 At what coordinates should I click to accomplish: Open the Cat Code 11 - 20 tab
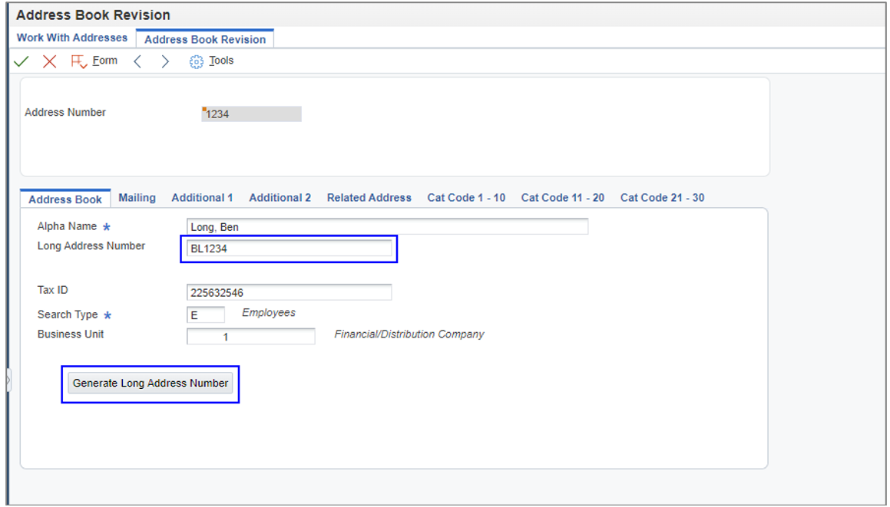pyautogui.click(x=562, y=197)
